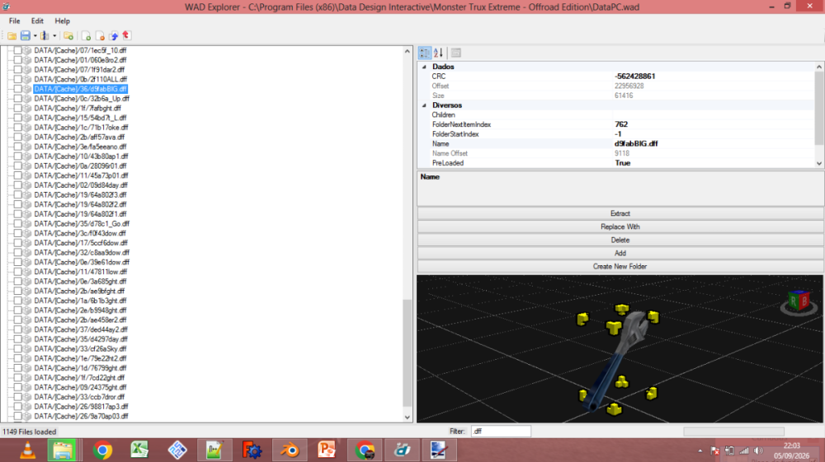825x462 pixels.
Task: Click the volume icon in system tray
Action: (758, 450)
